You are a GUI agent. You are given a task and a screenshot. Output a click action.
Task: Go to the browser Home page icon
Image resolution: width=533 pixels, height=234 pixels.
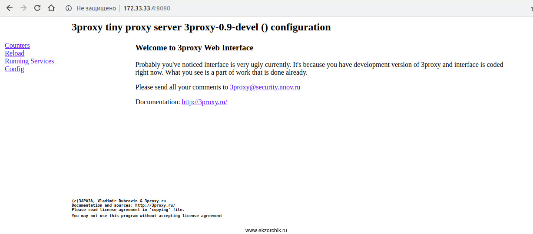pyautogui.click(x=51, y=8)
